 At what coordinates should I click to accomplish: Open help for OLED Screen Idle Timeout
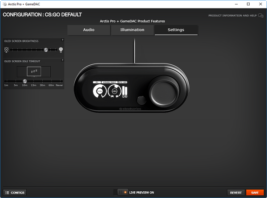coord(62,60)
